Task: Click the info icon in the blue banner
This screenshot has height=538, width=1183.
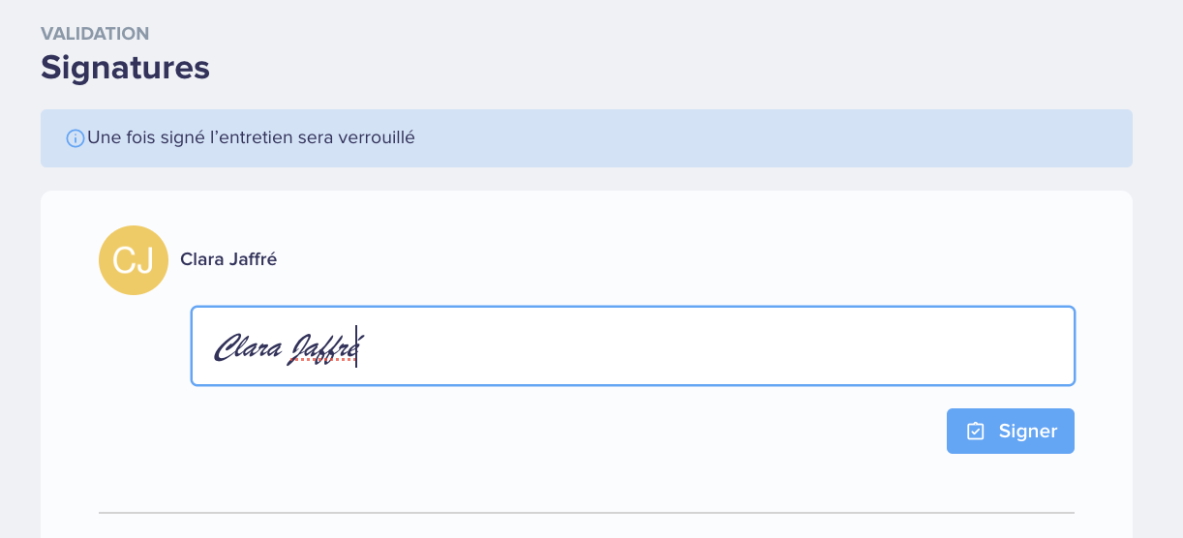Action: [x=75, y=138]
